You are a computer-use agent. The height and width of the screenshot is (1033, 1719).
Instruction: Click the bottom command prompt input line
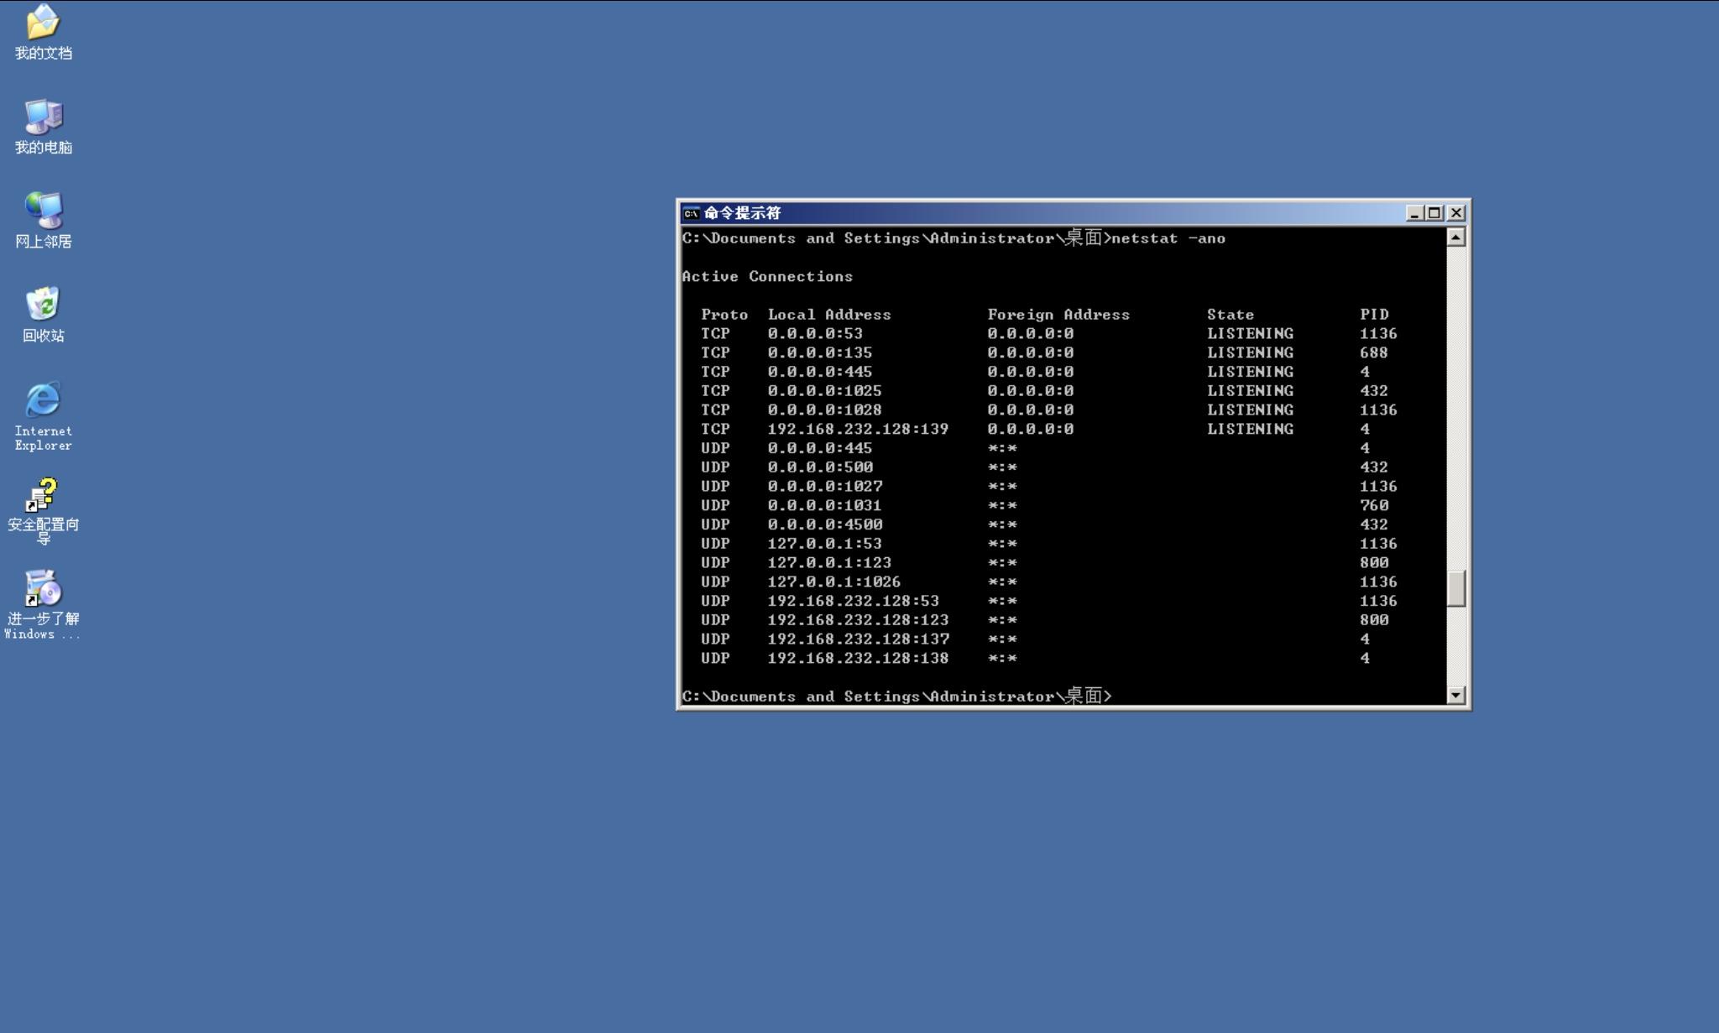point(896,696)
